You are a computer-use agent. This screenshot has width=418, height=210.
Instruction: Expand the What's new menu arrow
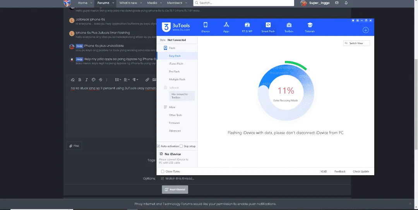141,3
